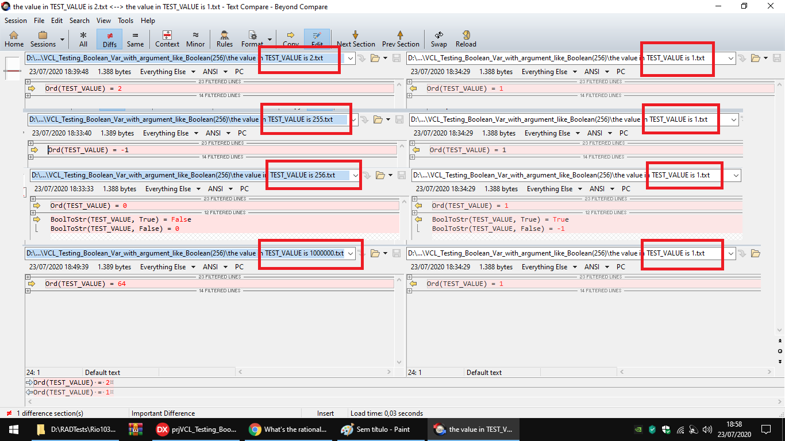Image resolution: width=785 pixels, height=441 pixels.
Task: Go to the Home view
Action: (14, 38)
